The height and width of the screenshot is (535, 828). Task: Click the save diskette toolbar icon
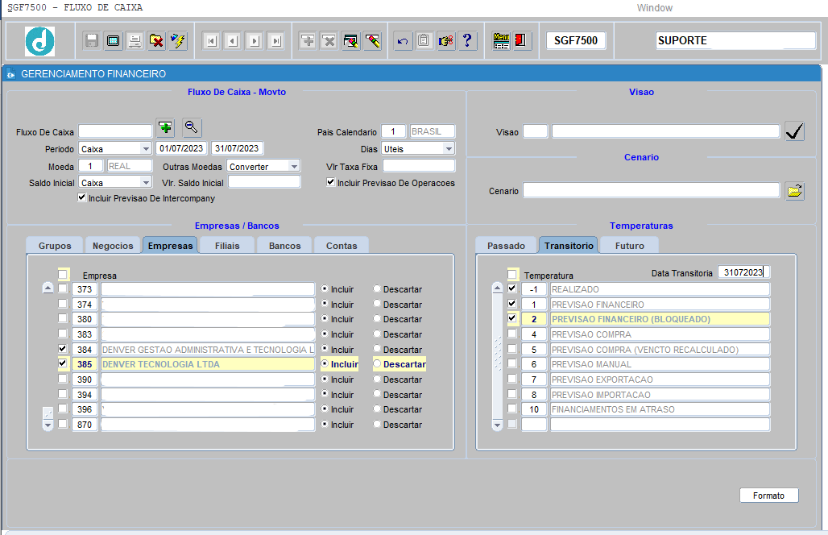coord(92,40)
